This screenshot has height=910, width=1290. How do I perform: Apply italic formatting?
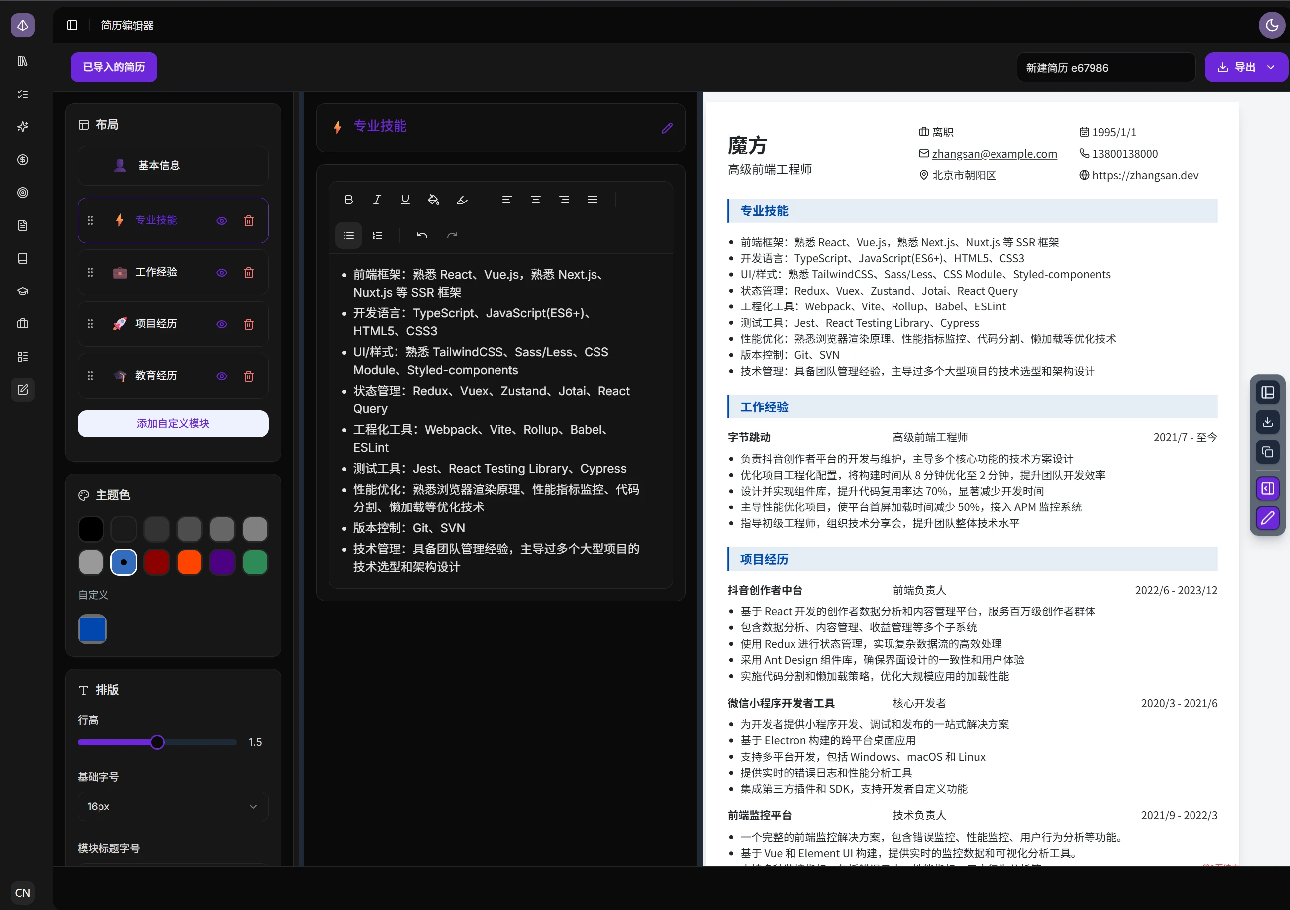pos(377,200)
